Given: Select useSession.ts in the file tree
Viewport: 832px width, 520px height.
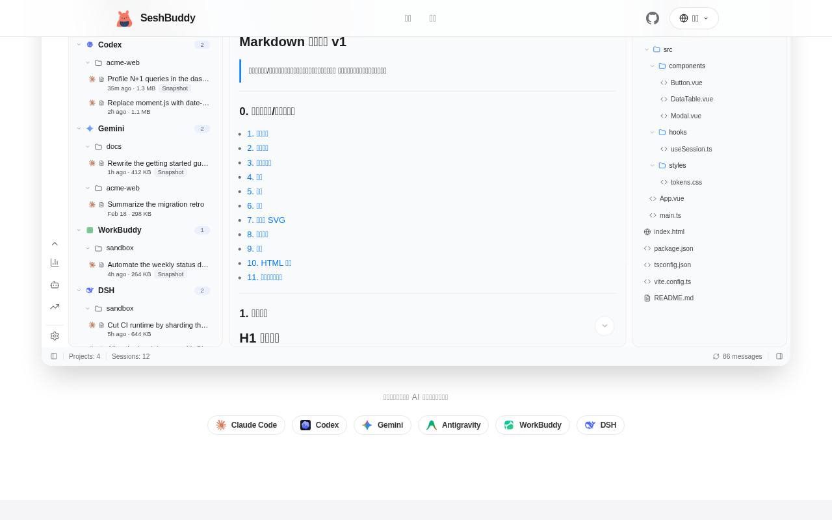Looking at the screenshot, I should pyautogui.click(x=691, y=149).
